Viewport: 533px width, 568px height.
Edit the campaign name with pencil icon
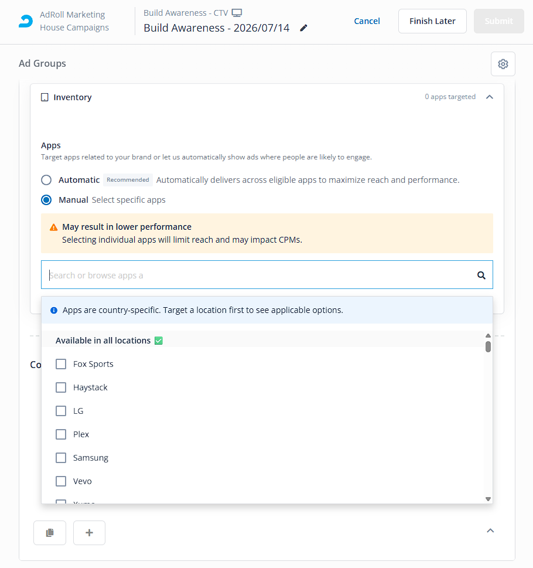point(303,28)
